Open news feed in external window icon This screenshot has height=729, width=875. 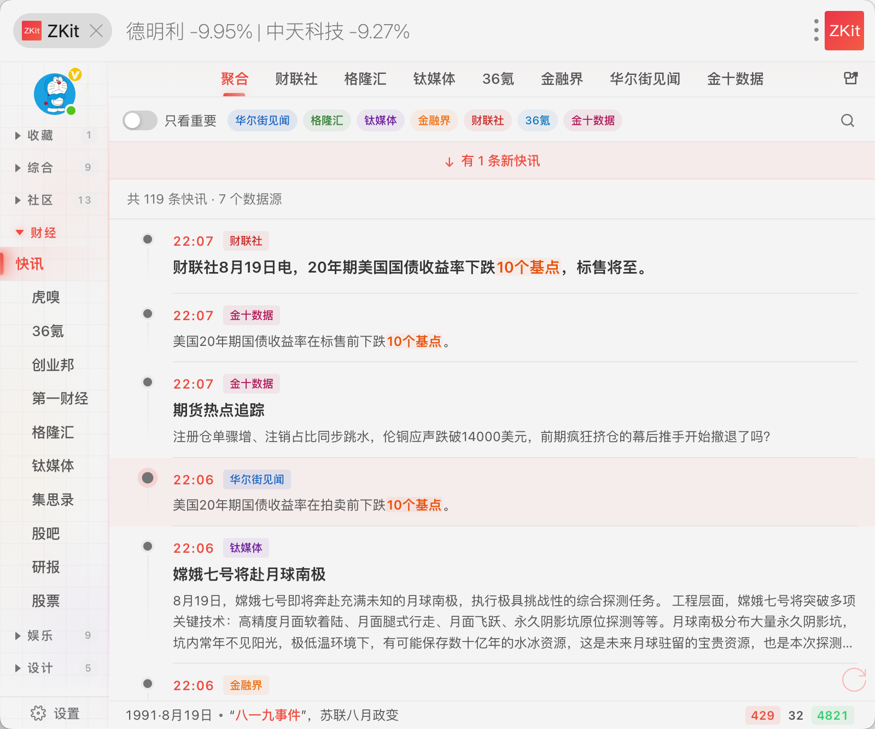[x=850, y=78]
